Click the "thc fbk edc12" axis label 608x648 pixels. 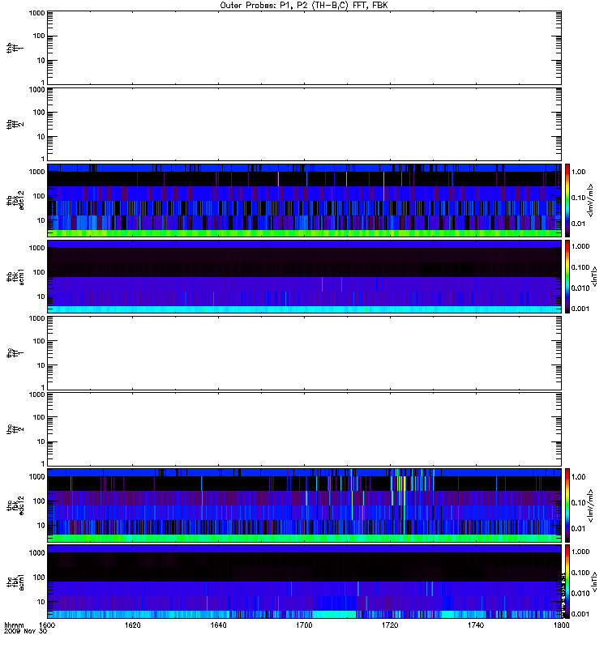[x=15, y=505]
